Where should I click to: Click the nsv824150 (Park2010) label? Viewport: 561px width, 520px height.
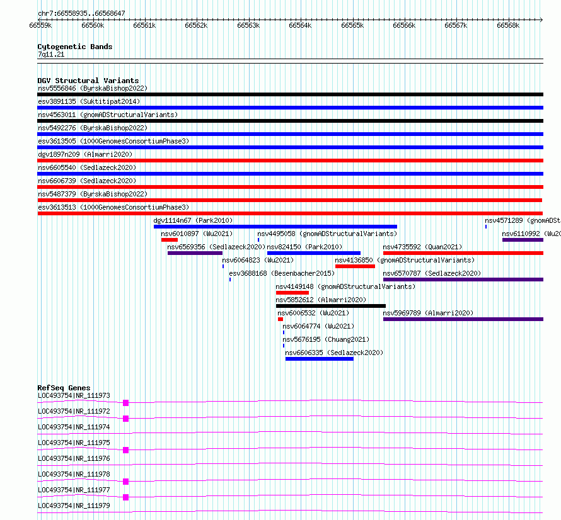tap(304, 247)
